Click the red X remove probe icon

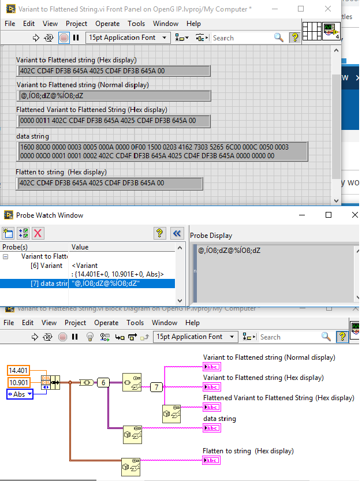pyautogui.click(x=38, y=233)
